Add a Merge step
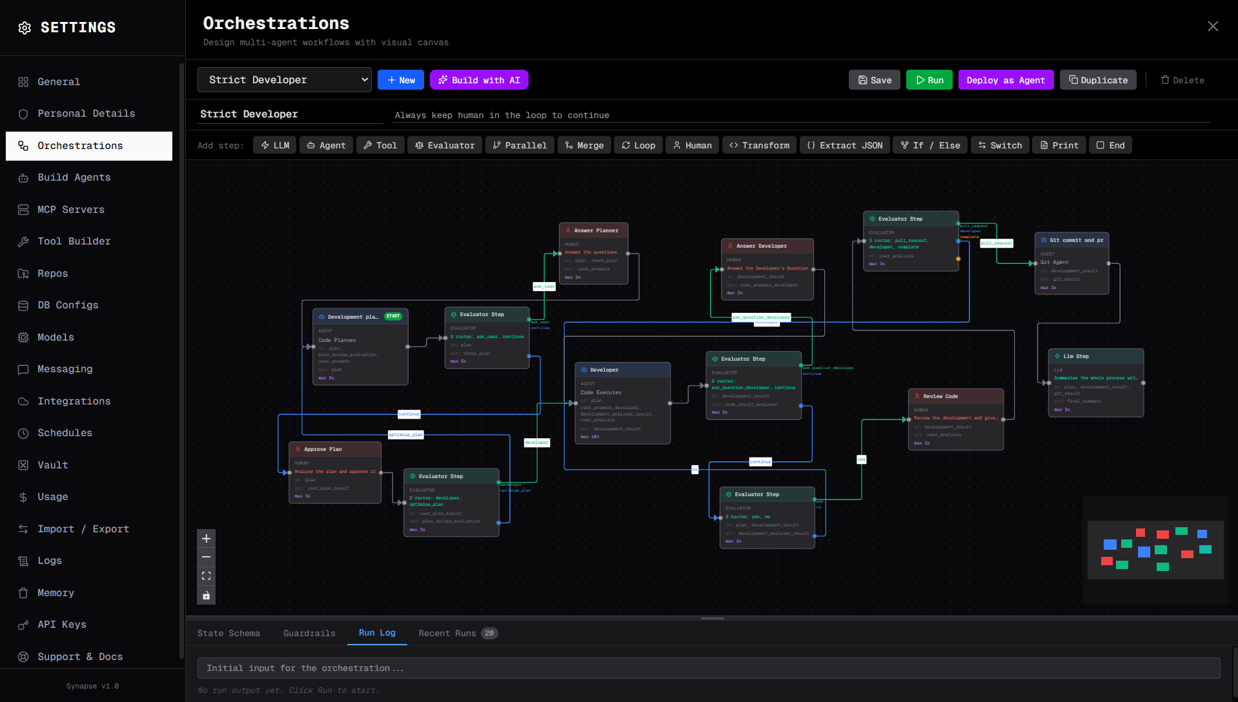1238x702 pixels. point(584,145)
